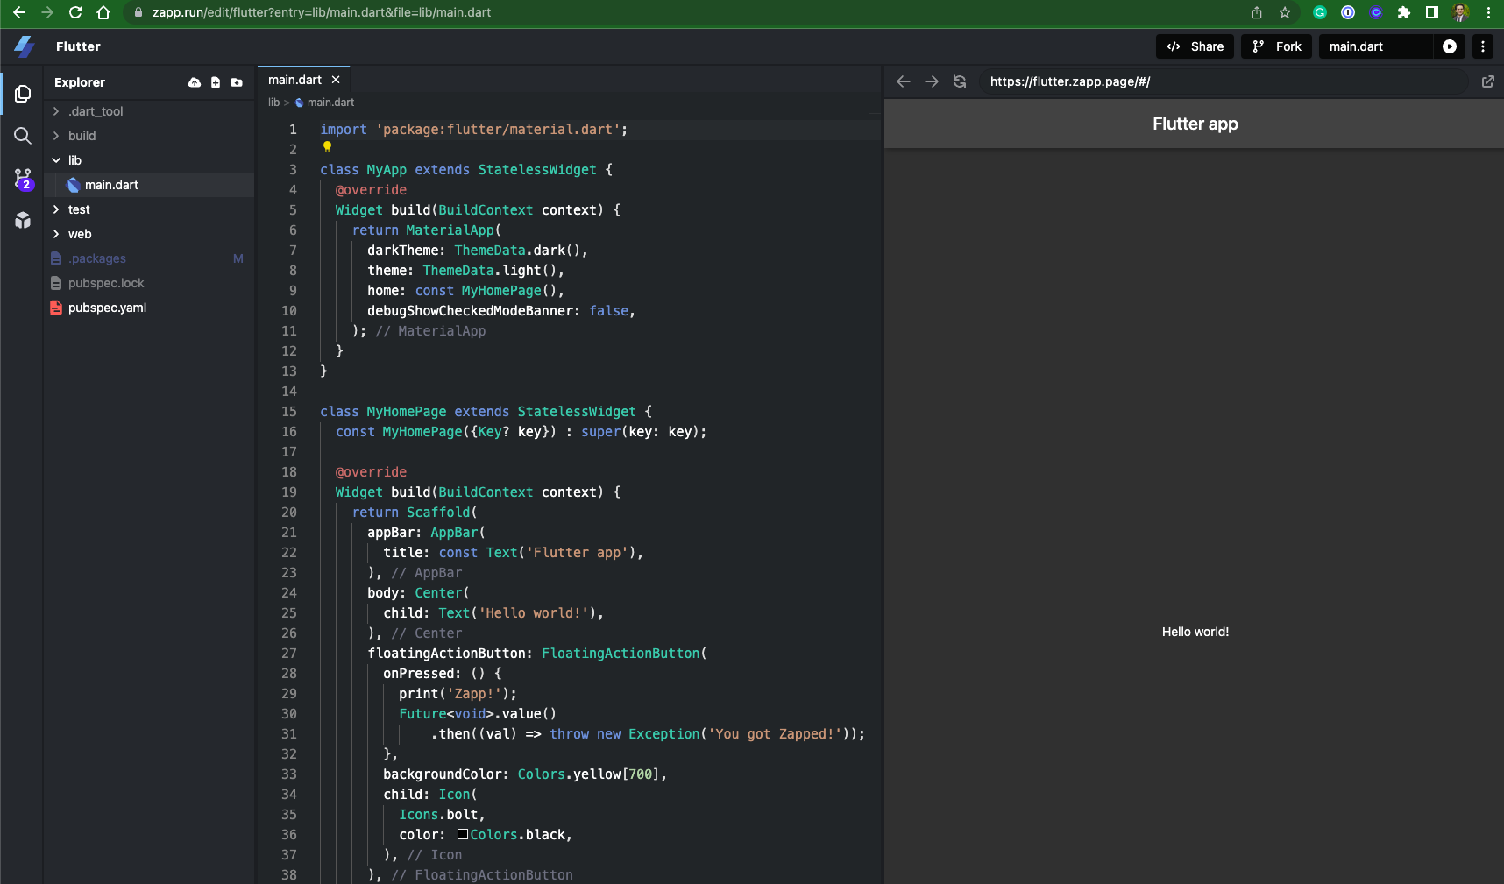This screenshot has height=884, width=1504.
Task: Open the browser Extensions puzzle icon
Action: click(1404, 12)
